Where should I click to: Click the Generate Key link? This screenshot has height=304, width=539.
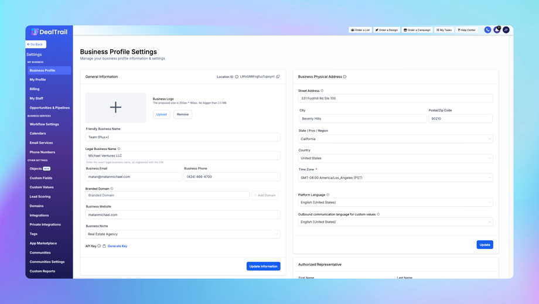117,246
